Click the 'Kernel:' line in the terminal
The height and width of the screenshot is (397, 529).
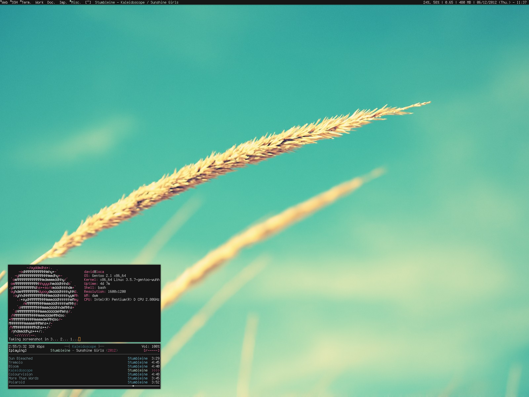coord(122,280)
